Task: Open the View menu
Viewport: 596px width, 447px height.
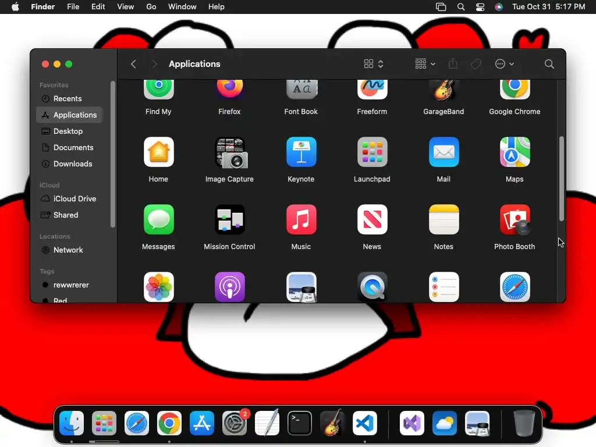Action: [x=126, y=7]
